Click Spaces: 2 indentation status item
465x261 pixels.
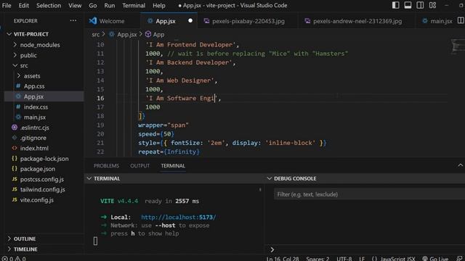(x=318, y=259)
